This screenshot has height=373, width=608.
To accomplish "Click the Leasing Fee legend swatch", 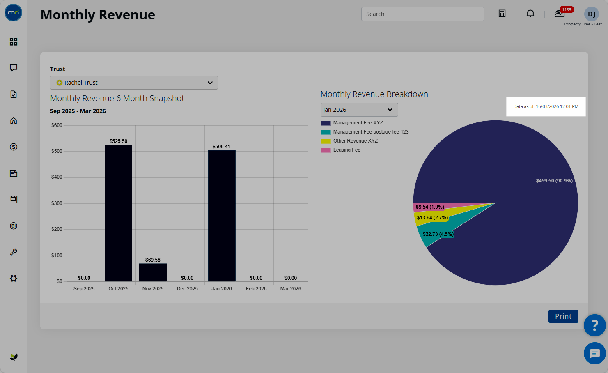I will pos(326,150).
